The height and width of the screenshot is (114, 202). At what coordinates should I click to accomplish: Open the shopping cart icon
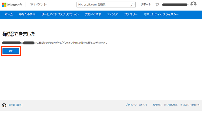(x=157, y=5)
